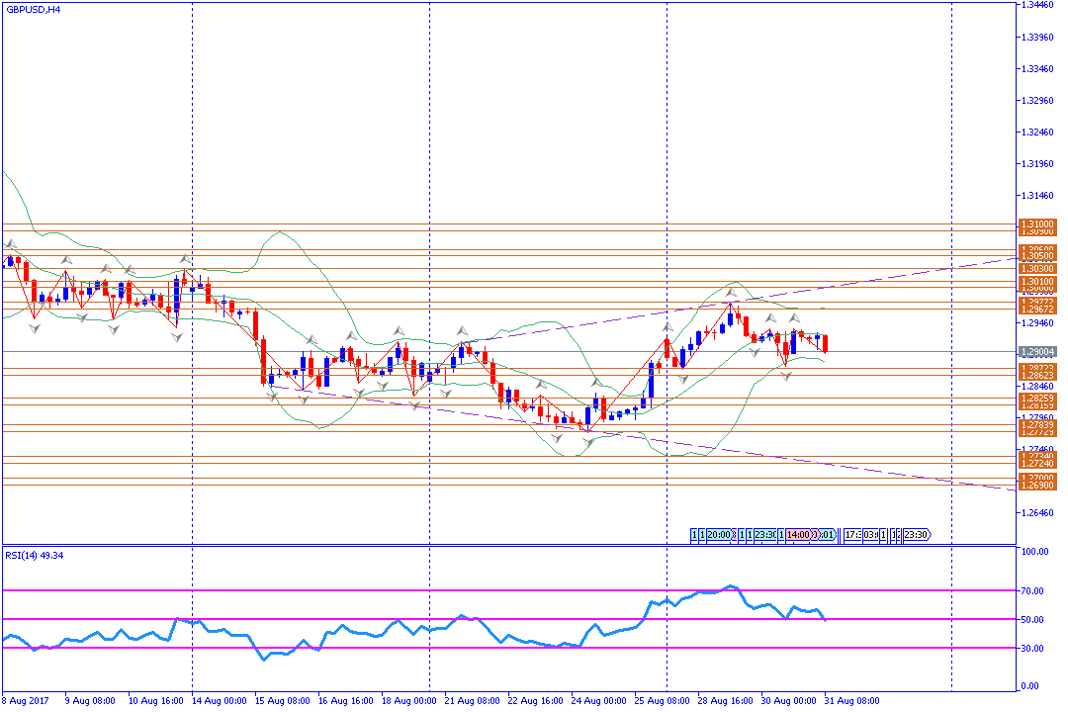This screenshot has height=712, width=1068.
Task: Click the 1.34460 top price scale value
Action: pyautogui.click(x=1037, y=6)
